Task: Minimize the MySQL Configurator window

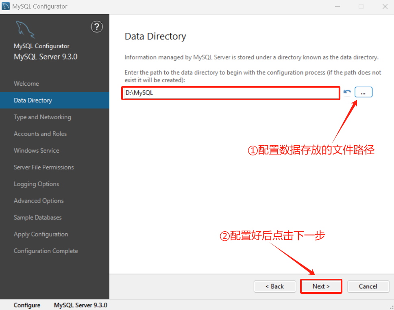Action: (337, 6)
